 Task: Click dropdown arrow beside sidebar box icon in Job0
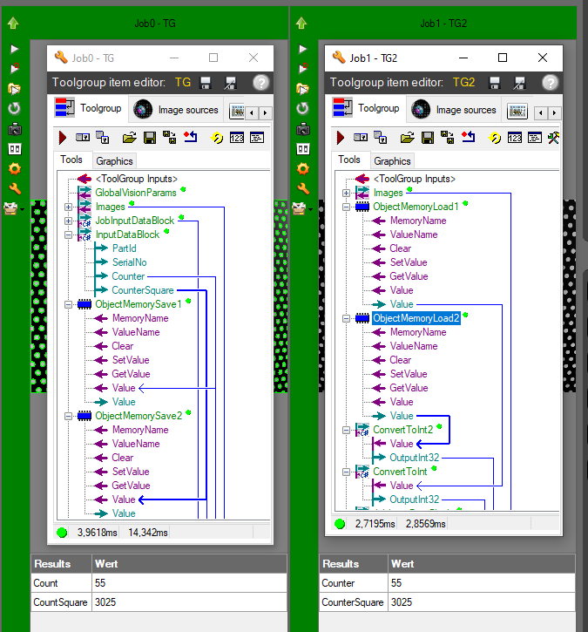[22, 209]
